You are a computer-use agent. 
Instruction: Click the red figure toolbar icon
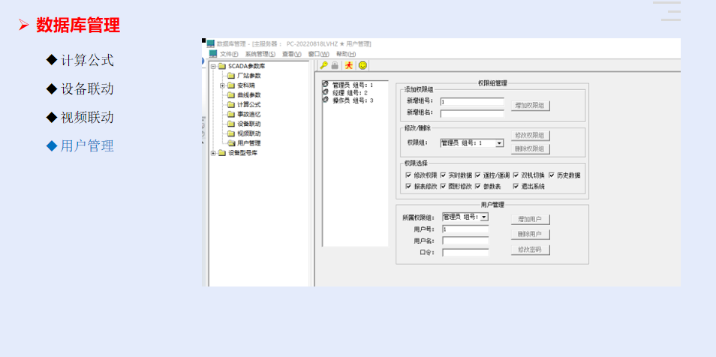[348, 66]
